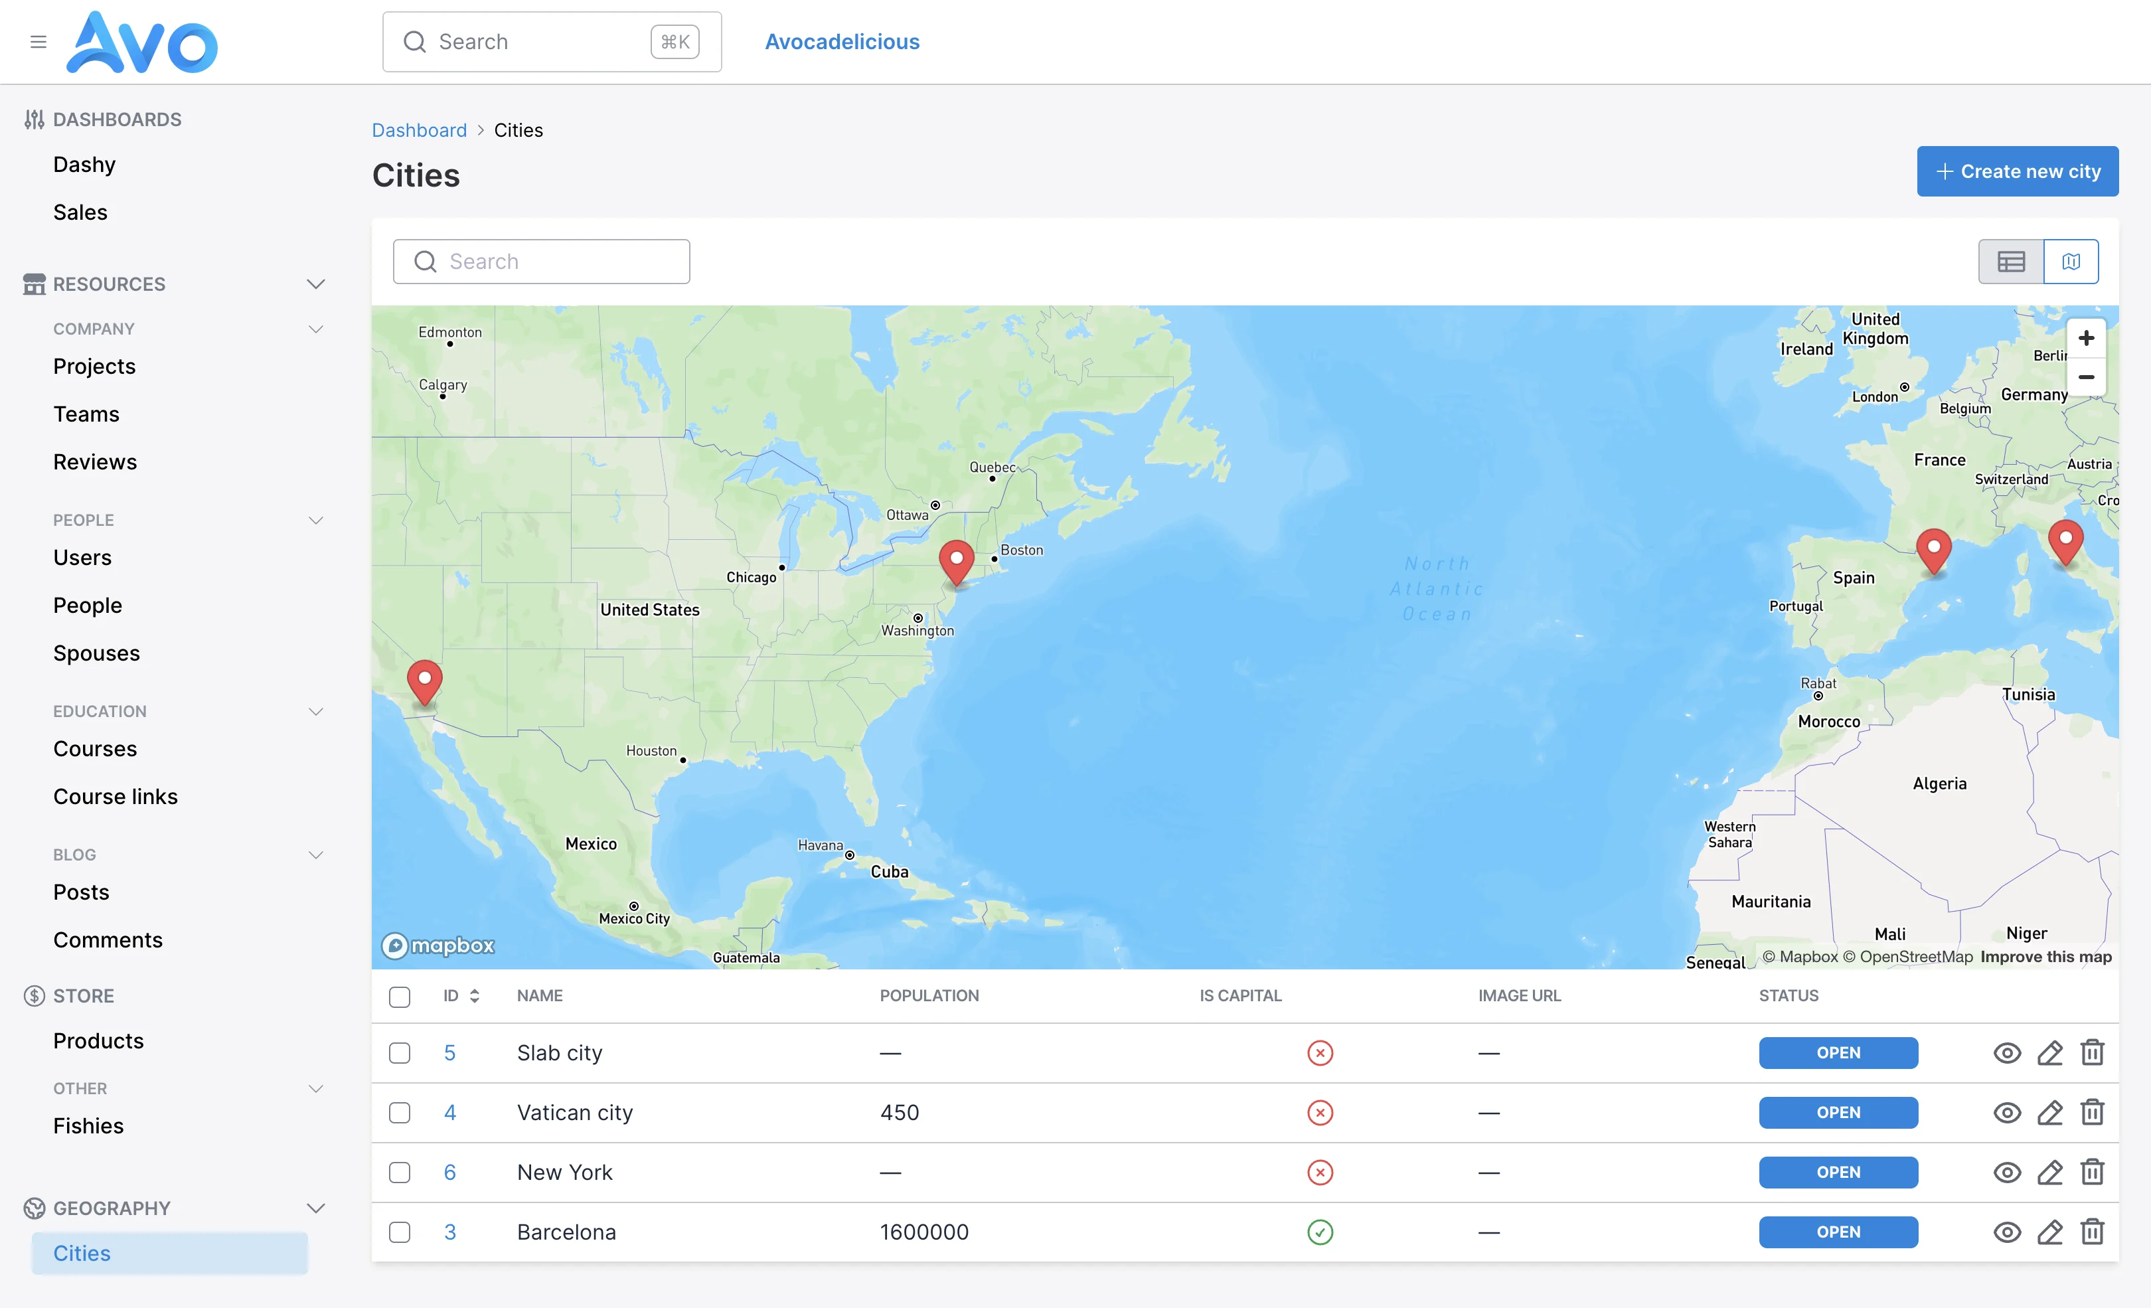View Barcelona record eye icon
Screen dimensions: 2151x1308
tap(2007, 1232)
